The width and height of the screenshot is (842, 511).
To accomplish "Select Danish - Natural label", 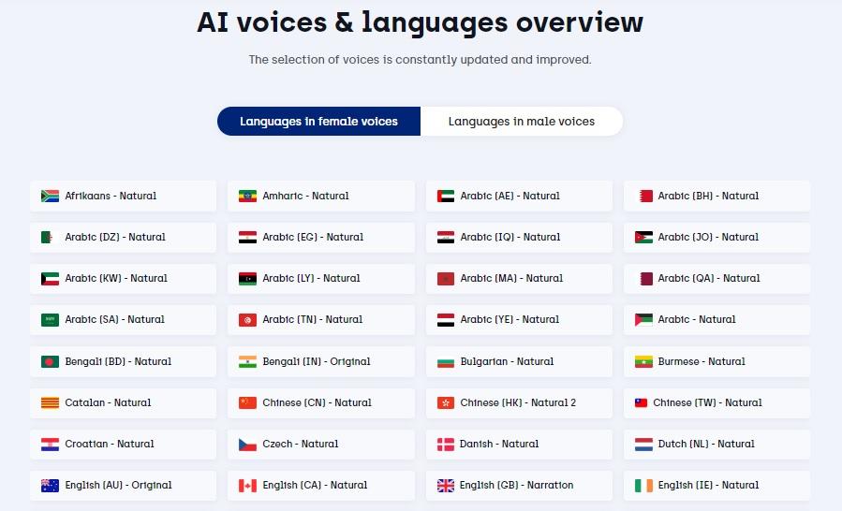I will pyautogui.click(x=499, y=445).
